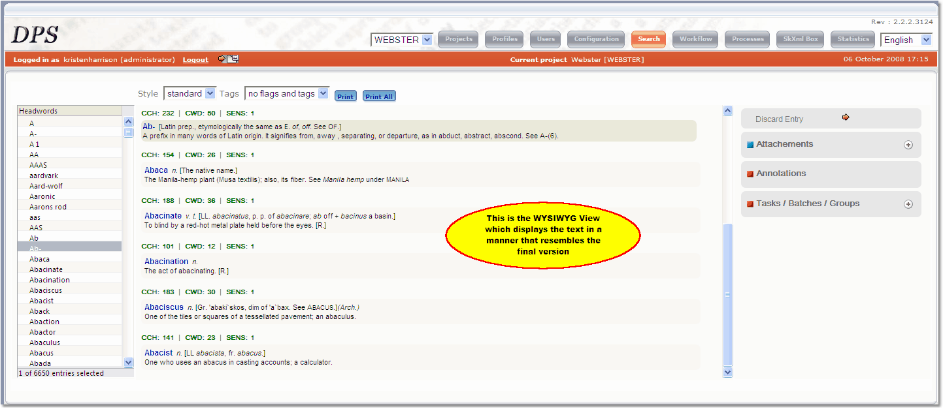This screenshot has width=943, height=409.
Task: Open the Processes tab
Action: (748, 39)
